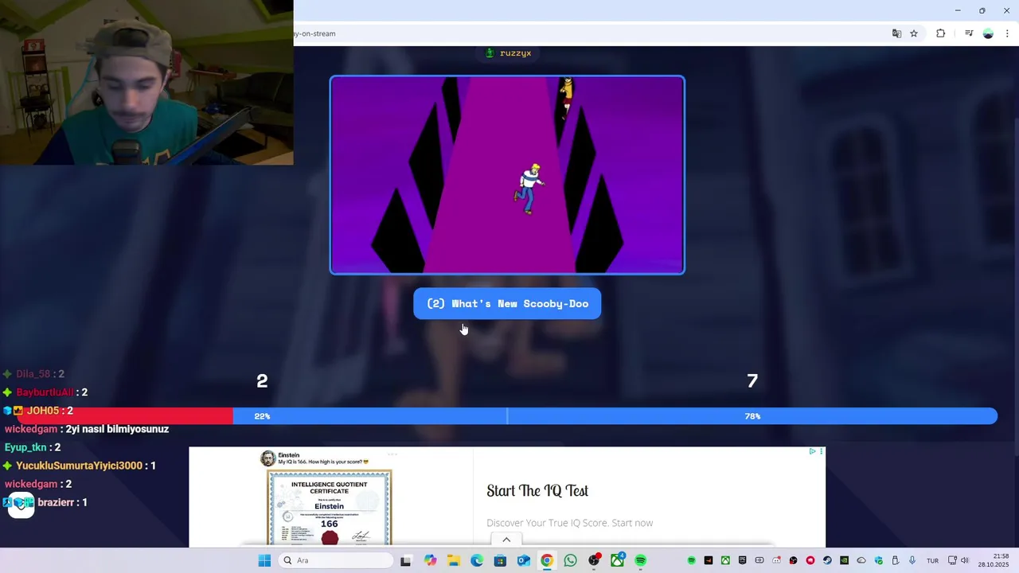Click the vote count 2 label
Image resolution: width=1019 pixels, height=573 pixels.
[262, 381]
